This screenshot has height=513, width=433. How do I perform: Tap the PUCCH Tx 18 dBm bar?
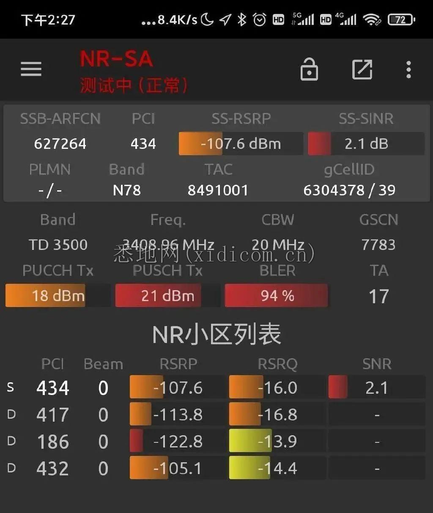click(x=58, y=295)
